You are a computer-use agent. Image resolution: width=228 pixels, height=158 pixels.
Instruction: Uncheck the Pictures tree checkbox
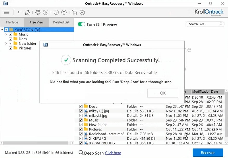(x=10, y=48)
